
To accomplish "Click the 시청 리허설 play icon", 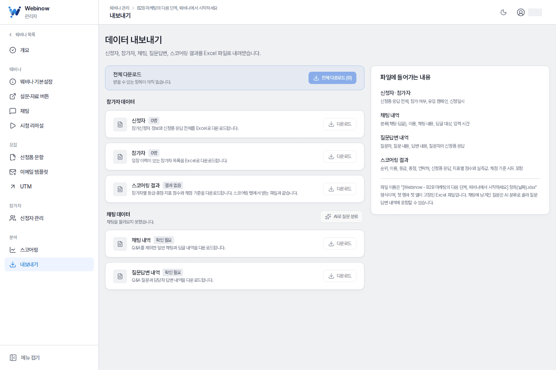I will coord(13,126).
